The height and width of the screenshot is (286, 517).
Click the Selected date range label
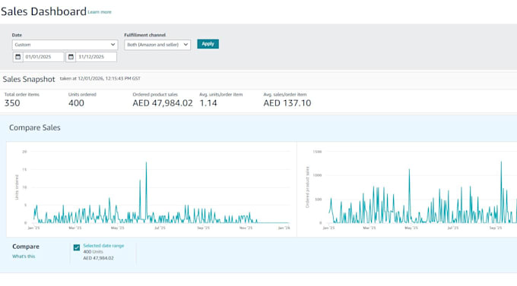pos(103,246)
